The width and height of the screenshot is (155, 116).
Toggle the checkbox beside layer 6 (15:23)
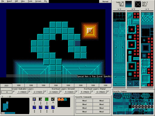pos(108,92)
